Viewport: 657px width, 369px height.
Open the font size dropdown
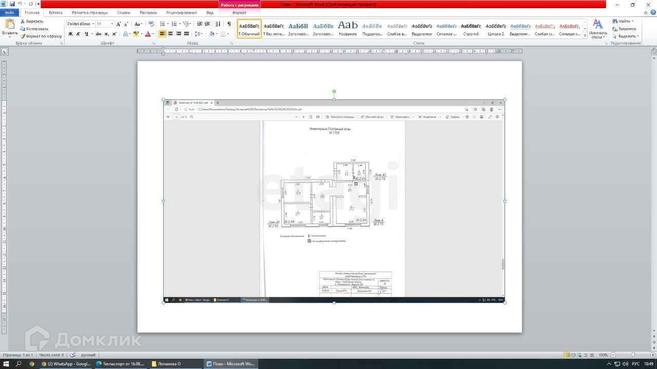pos(112,24)
